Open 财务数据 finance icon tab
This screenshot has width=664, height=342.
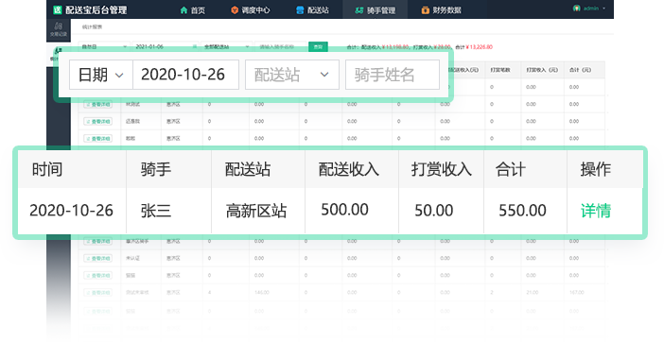click(x=425, y=10)
